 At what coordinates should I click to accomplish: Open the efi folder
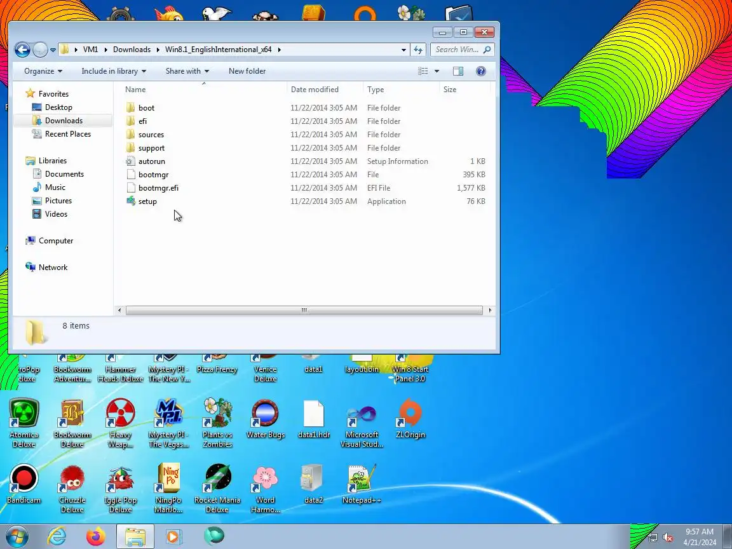[x=142, y=121]
